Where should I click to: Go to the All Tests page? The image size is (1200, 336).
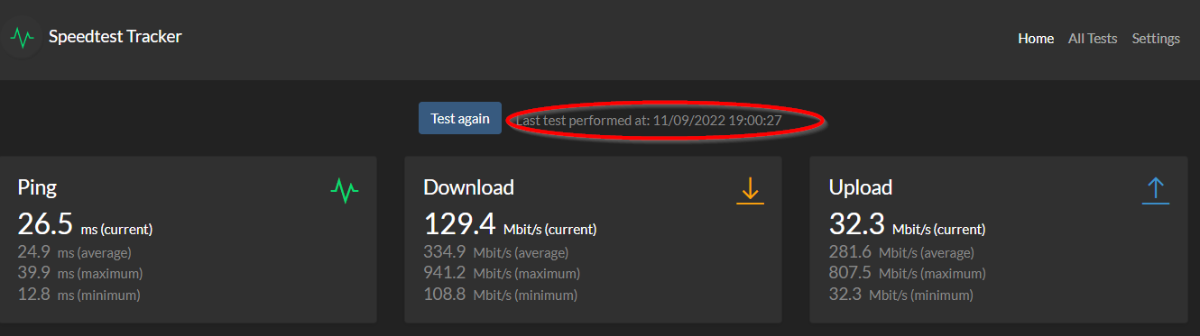[1093, 39]
